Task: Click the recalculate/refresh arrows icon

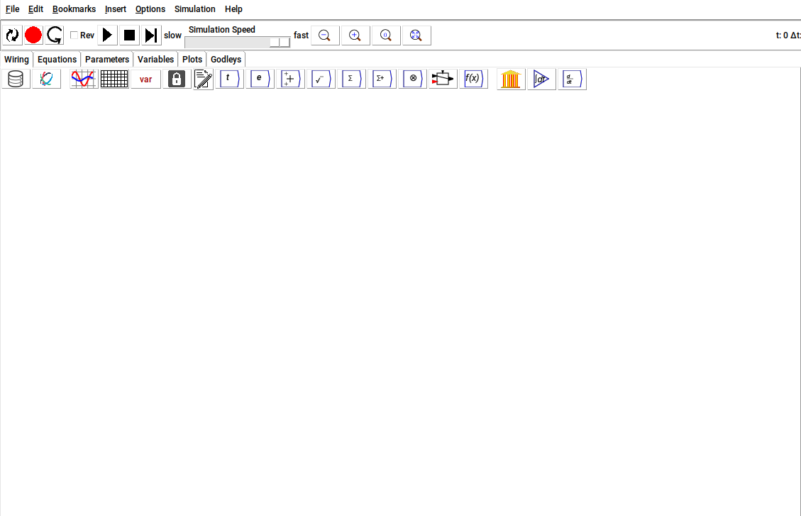Action: [x=12, y=35]
